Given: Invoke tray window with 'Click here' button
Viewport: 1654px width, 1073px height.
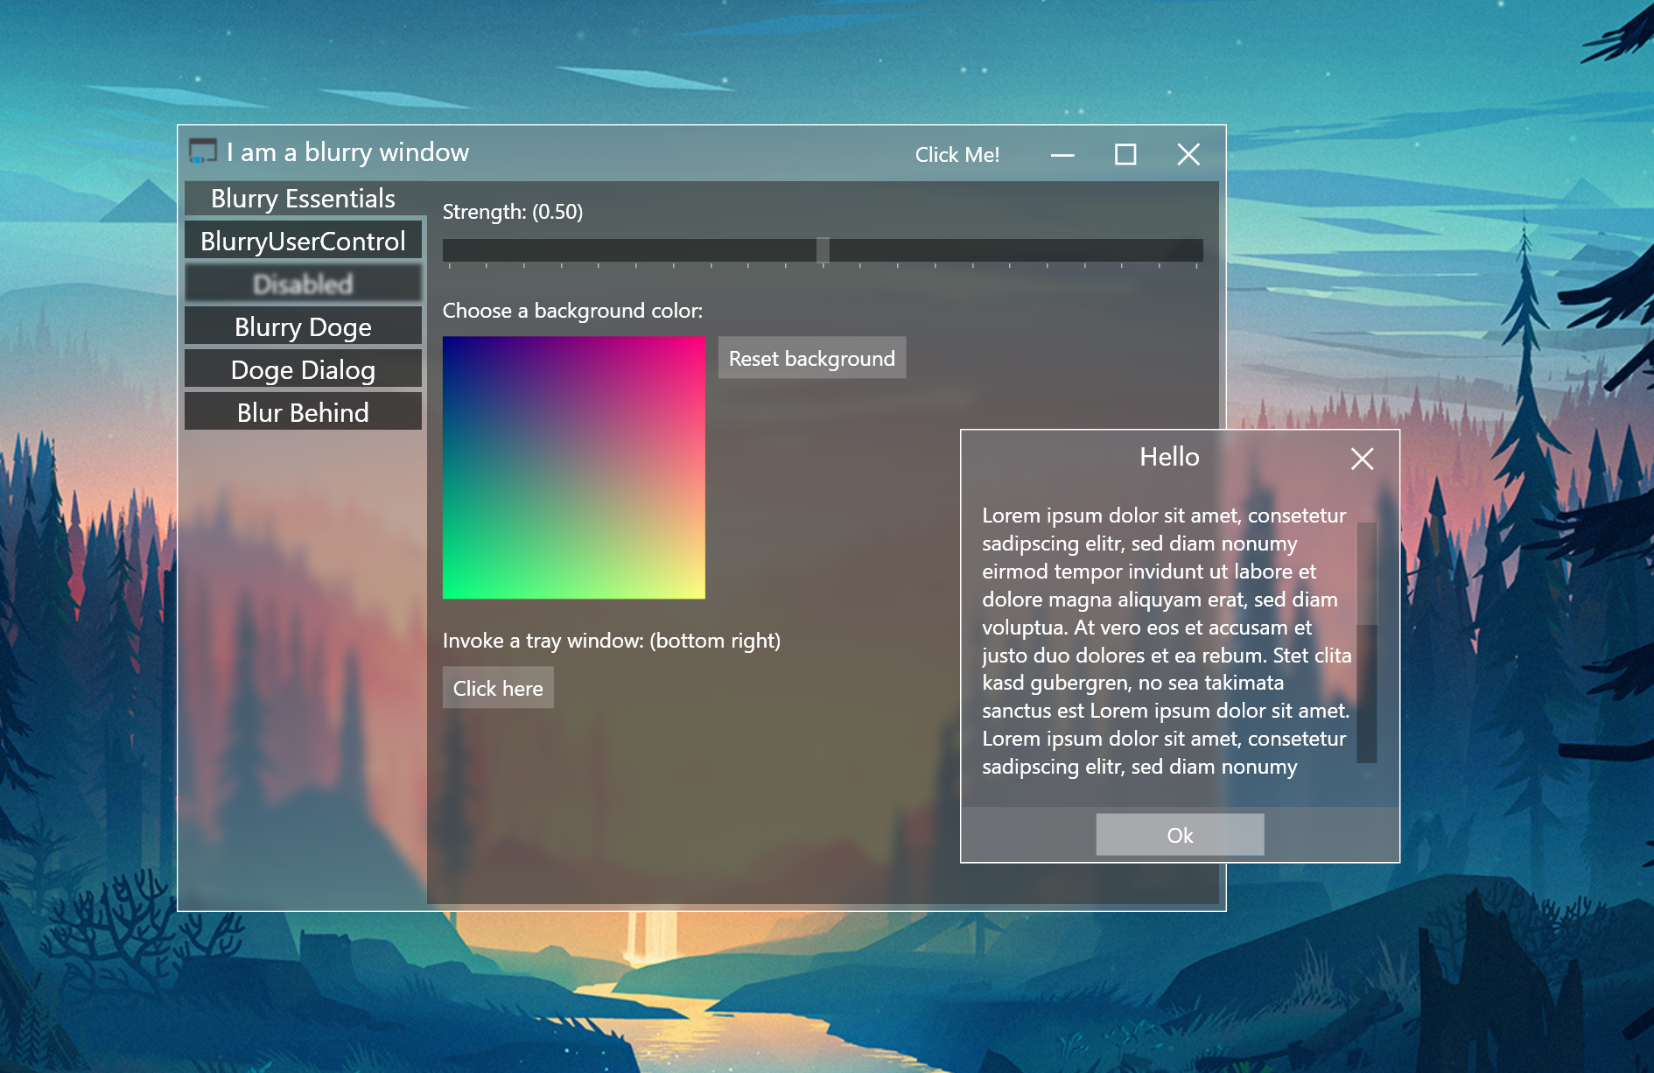Looking at the screenshot, I should coord(498,688).
